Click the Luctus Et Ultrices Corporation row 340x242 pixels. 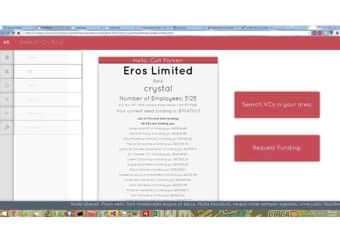coord(158,149)
